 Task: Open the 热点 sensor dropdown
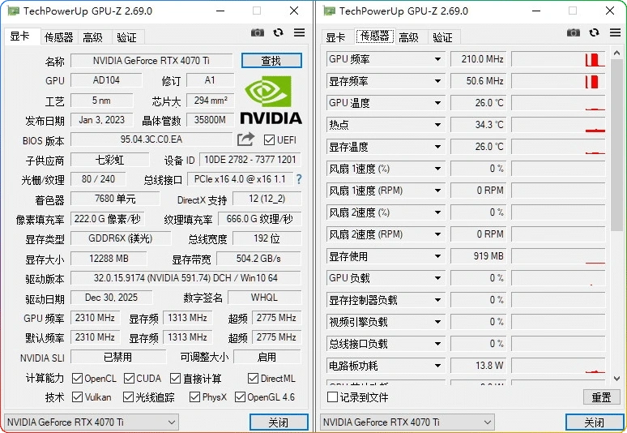click(x=438, y=125)
